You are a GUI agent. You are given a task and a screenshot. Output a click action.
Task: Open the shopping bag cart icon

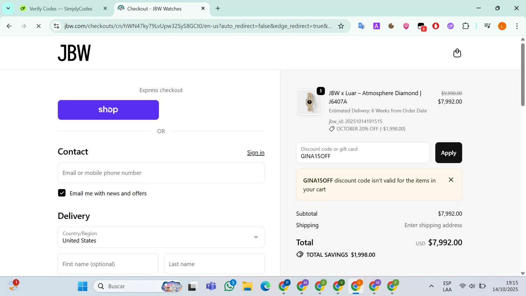click(457, 53)
